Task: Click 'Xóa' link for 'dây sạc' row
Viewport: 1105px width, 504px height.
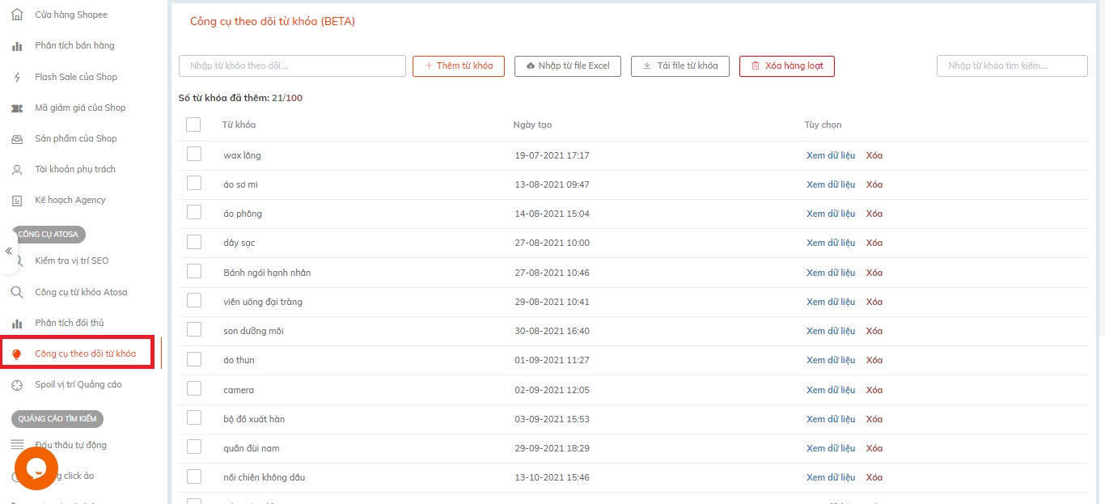Action: 874,243
